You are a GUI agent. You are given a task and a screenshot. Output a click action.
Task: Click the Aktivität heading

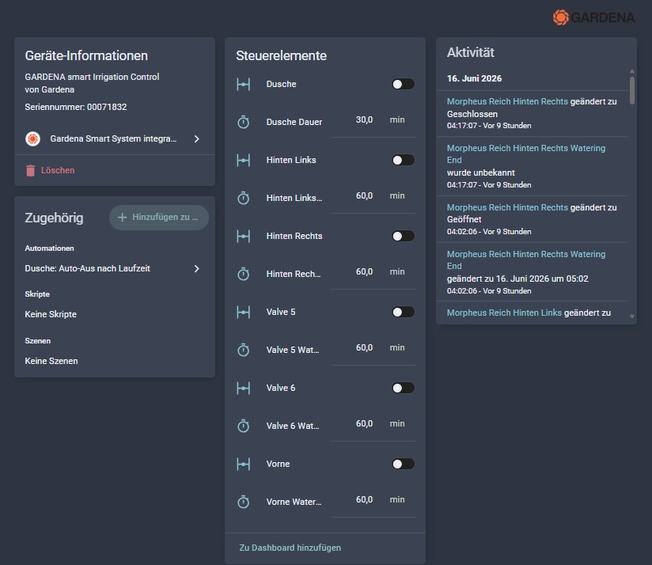point(470,52)
